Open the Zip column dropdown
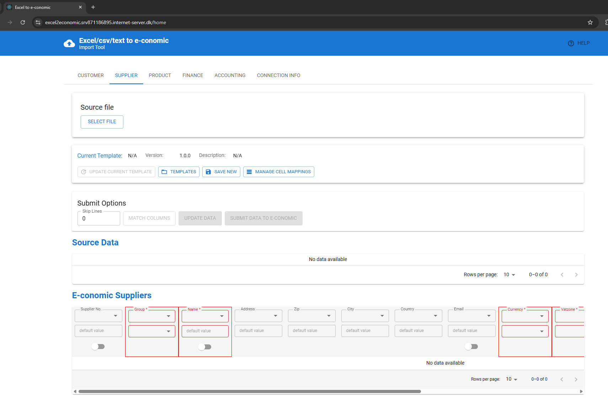This screenshot has width=608, height=414. pos(312,316)
